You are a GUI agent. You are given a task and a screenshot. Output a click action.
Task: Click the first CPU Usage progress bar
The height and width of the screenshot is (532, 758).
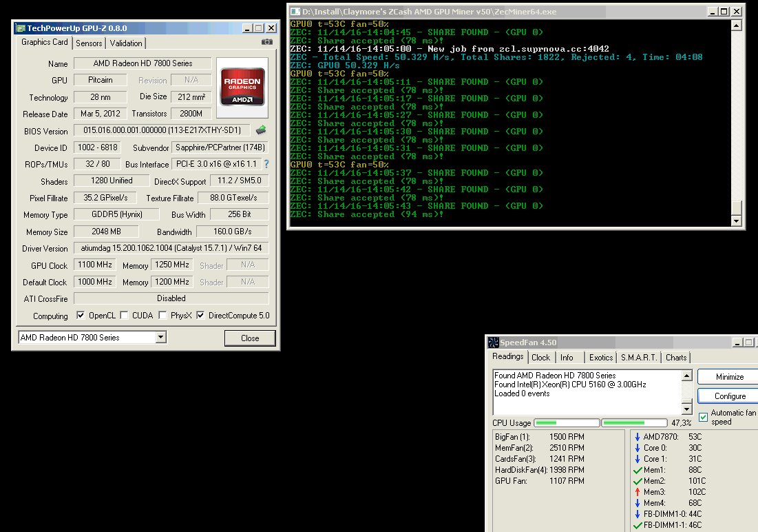(567, 422)
